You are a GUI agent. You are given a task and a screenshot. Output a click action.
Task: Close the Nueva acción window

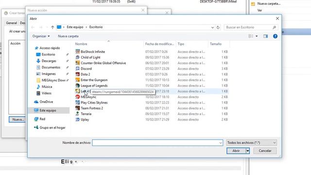(x=143, y=10)
